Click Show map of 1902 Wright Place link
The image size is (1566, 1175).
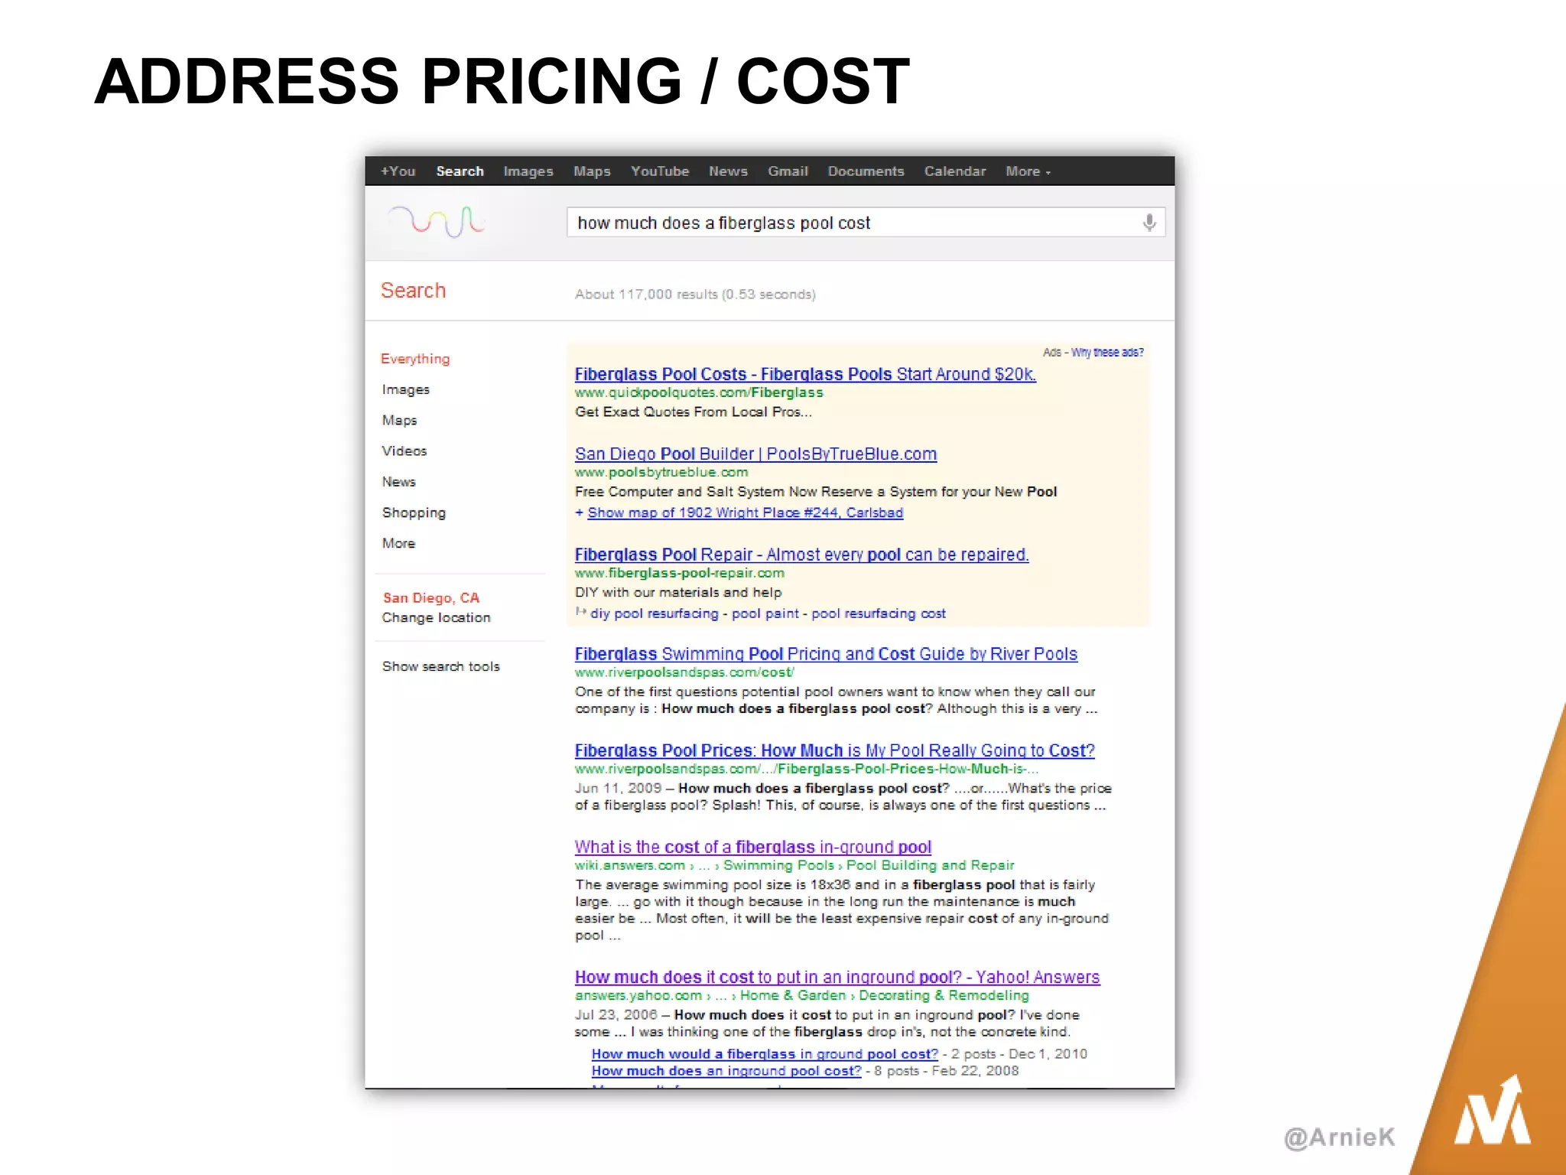(745, 513)
